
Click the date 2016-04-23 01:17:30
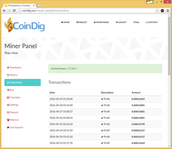point(61,143)
